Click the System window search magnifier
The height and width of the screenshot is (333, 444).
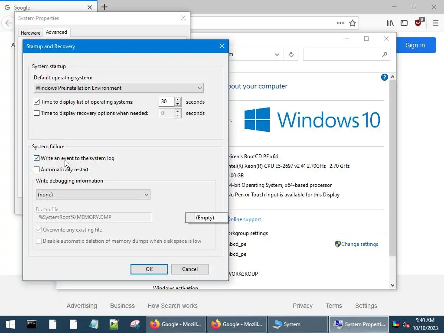385,54
